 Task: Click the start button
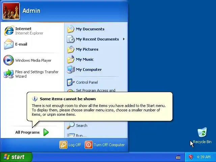[16, 157]
